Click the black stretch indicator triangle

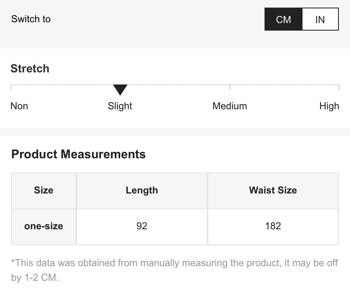(x=120, y=89)
